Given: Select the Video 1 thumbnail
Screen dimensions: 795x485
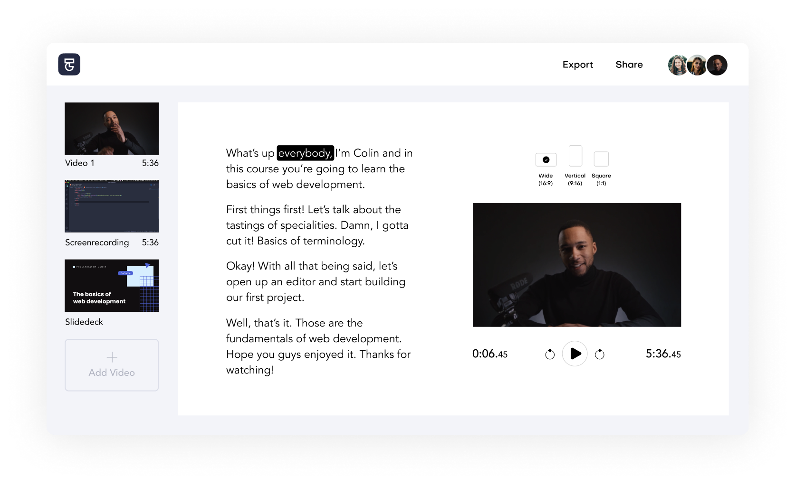Looking at the screenshot, I should click(112, 129).
